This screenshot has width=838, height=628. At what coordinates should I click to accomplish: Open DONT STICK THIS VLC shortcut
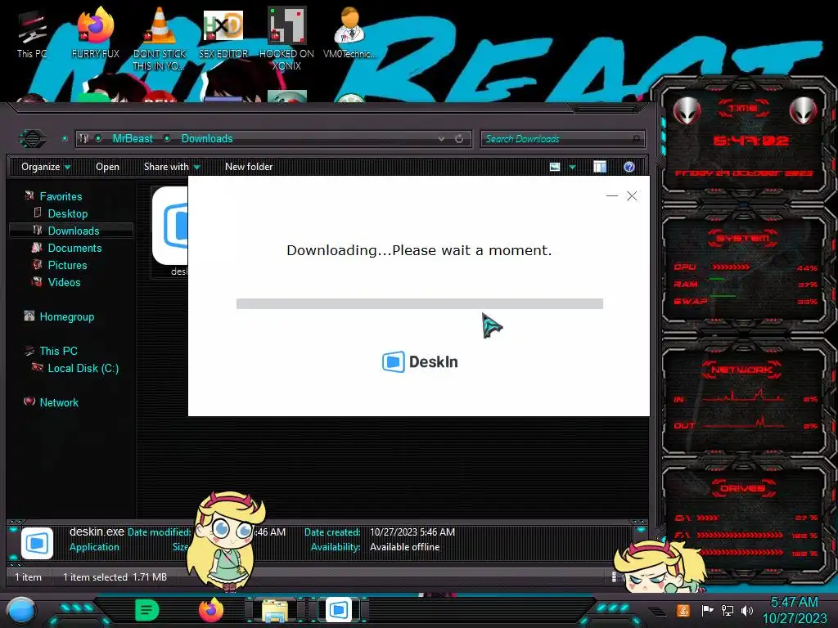(x=160, y=39)
